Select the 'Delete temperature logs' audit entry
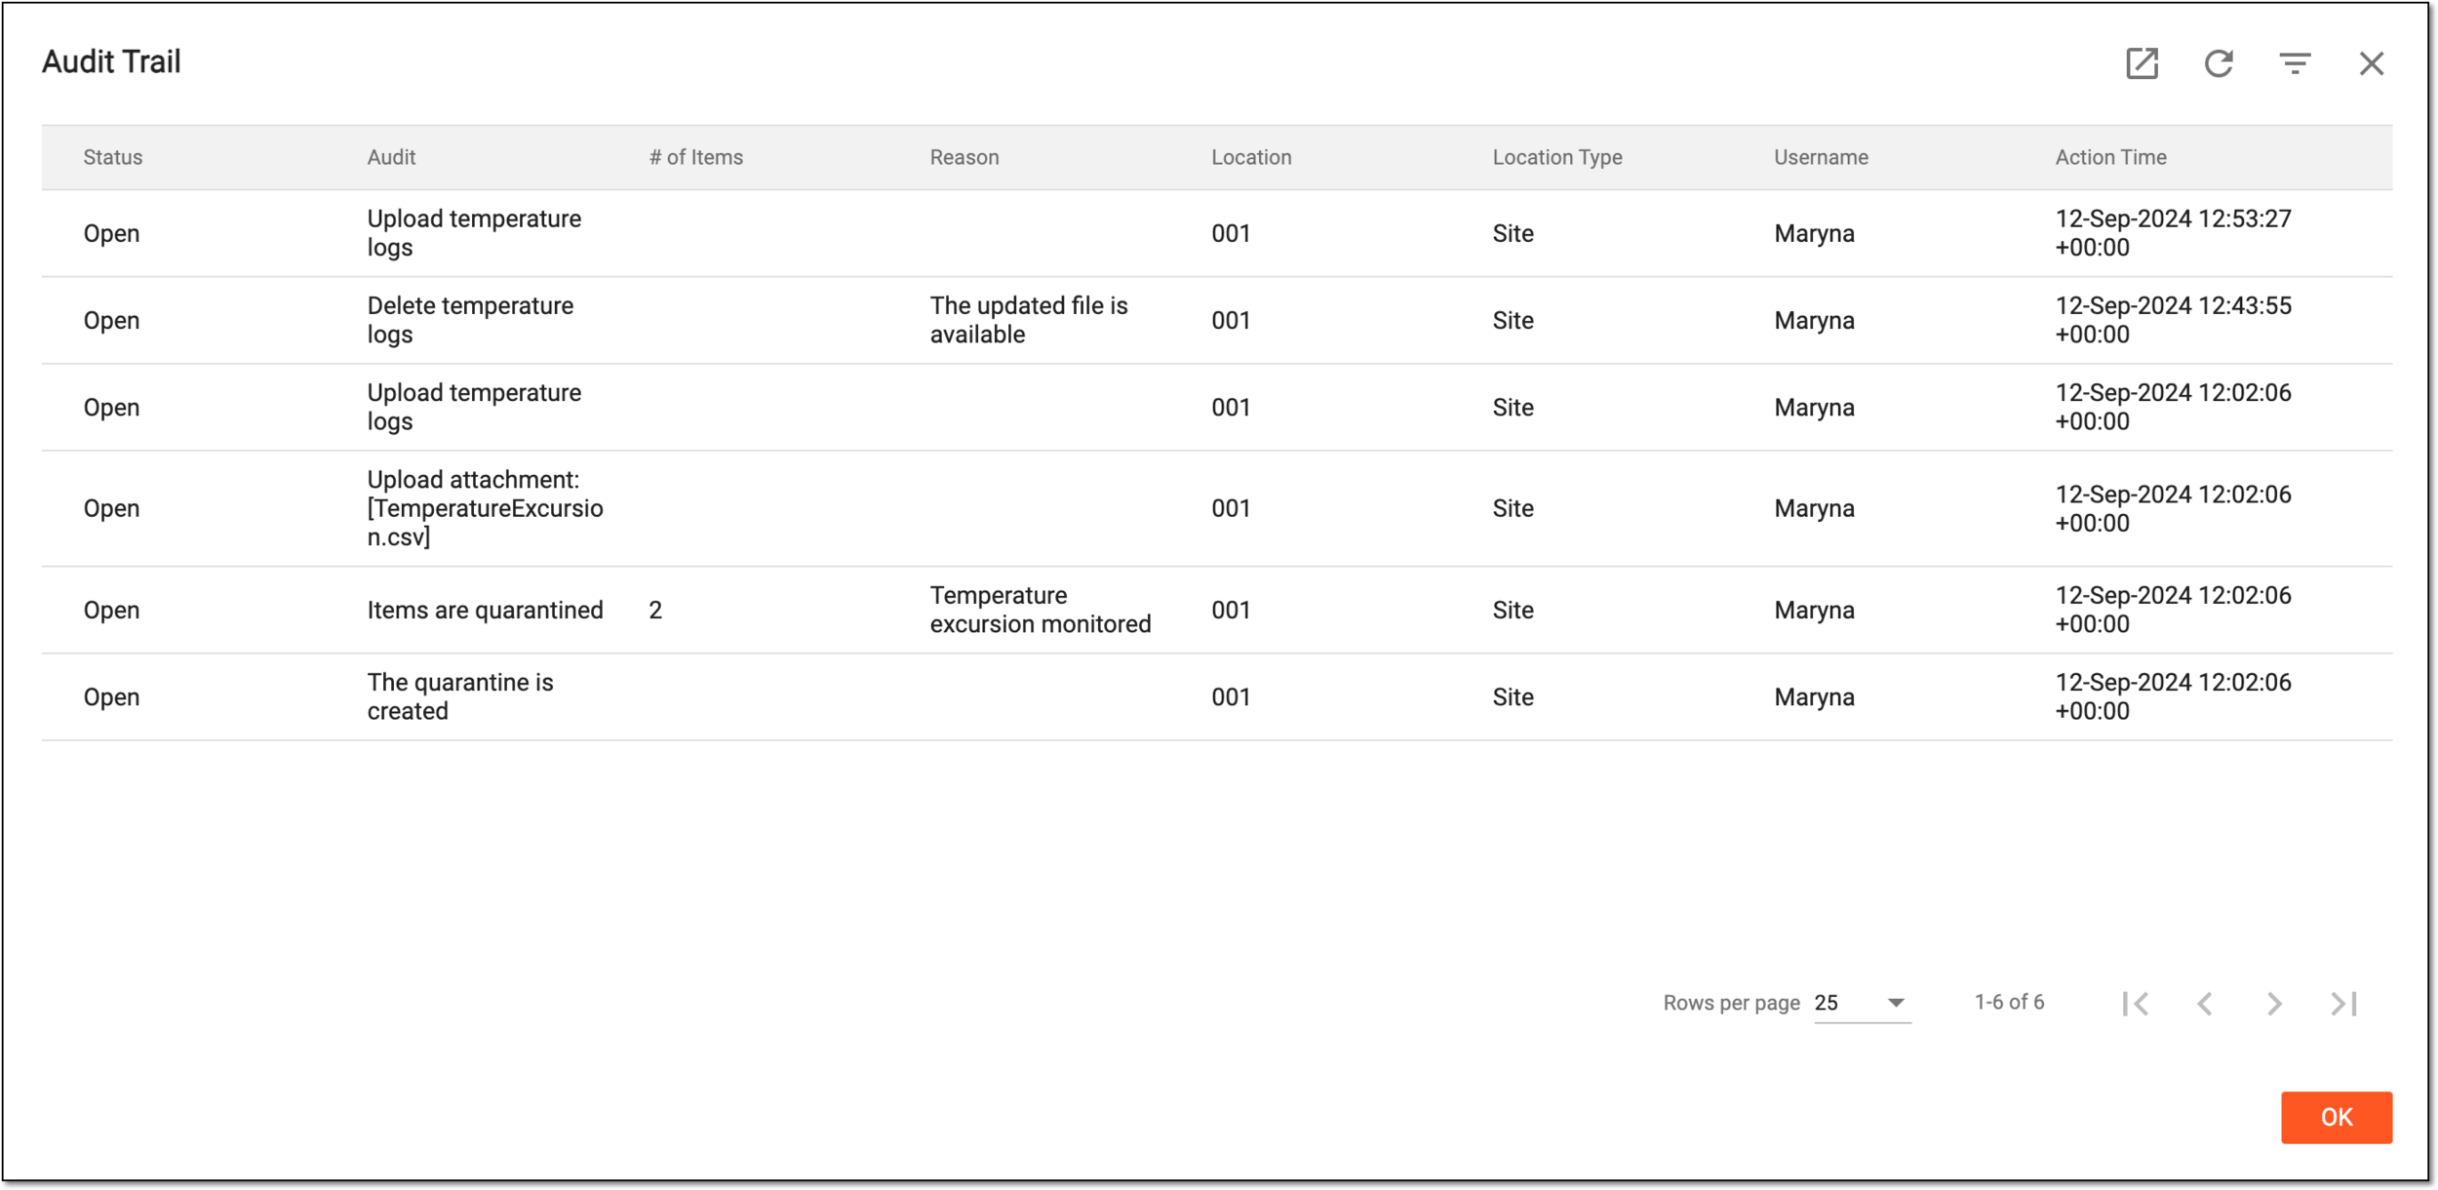 [470, 320]
